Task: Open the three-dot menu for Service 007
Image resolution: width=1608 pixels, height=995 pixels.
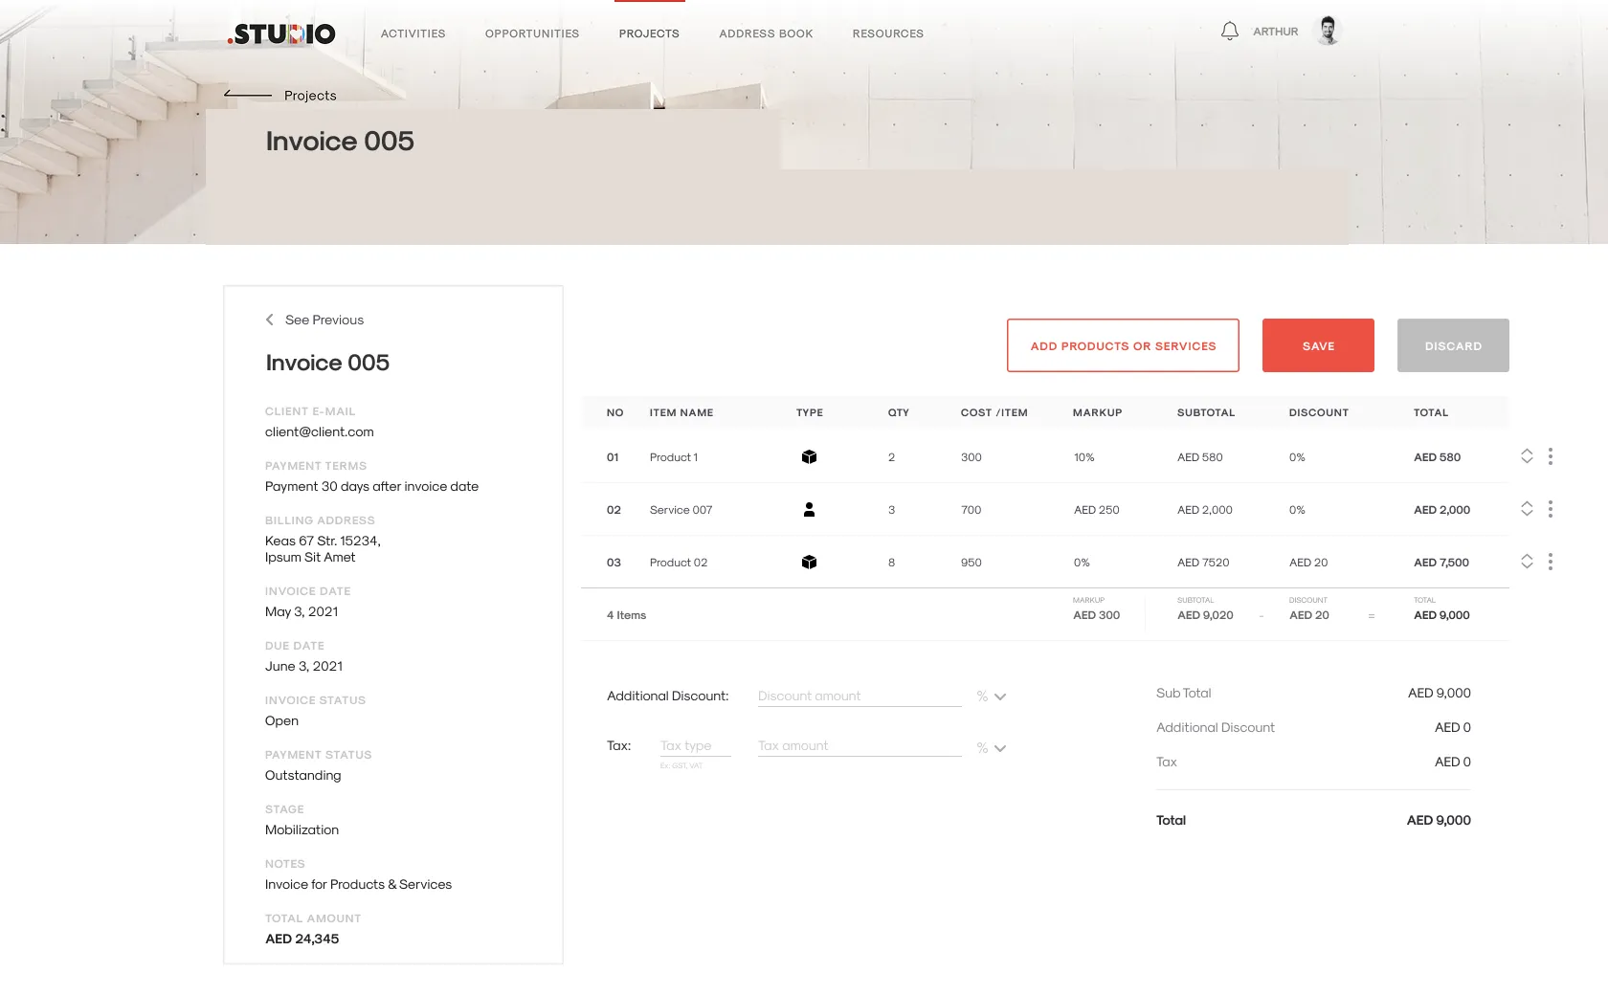Action: [x=1551, y=509]
